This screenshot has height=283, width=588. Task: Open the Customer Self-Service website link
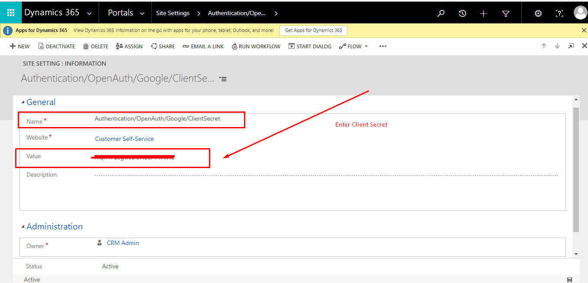click(x=124, y=139)
